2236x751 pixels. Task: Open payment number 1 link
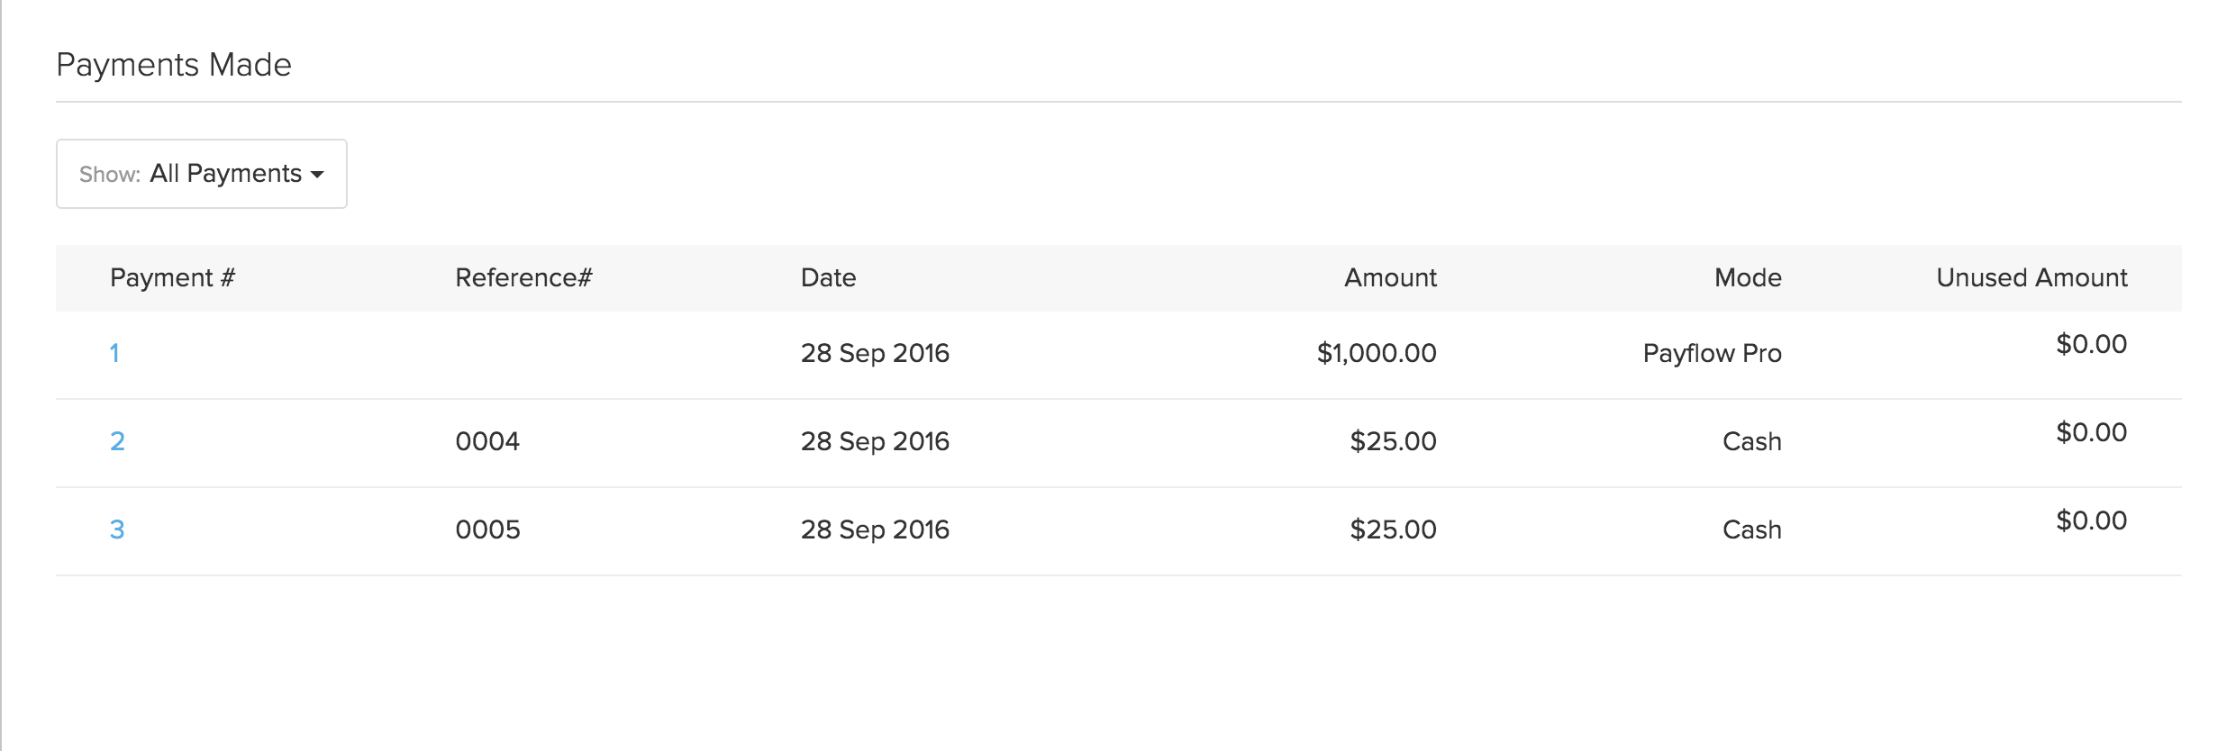pyautogui.click(x=114, y=353)
